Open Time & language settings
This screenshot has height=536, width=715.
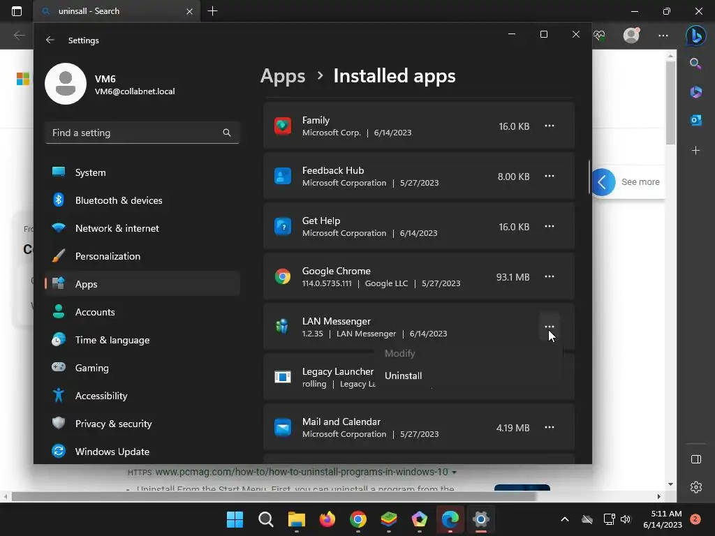[142, 340]
